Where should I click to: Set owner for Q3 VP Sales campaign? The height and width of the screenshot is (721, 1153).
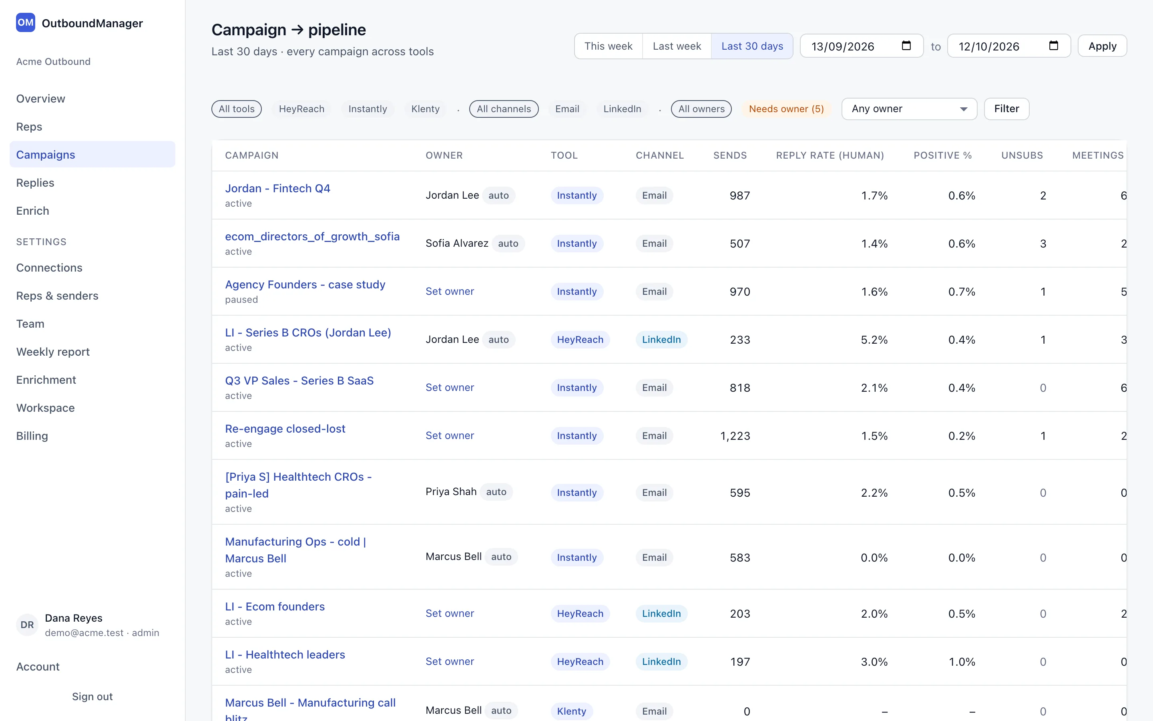click(x=449, y=387)
